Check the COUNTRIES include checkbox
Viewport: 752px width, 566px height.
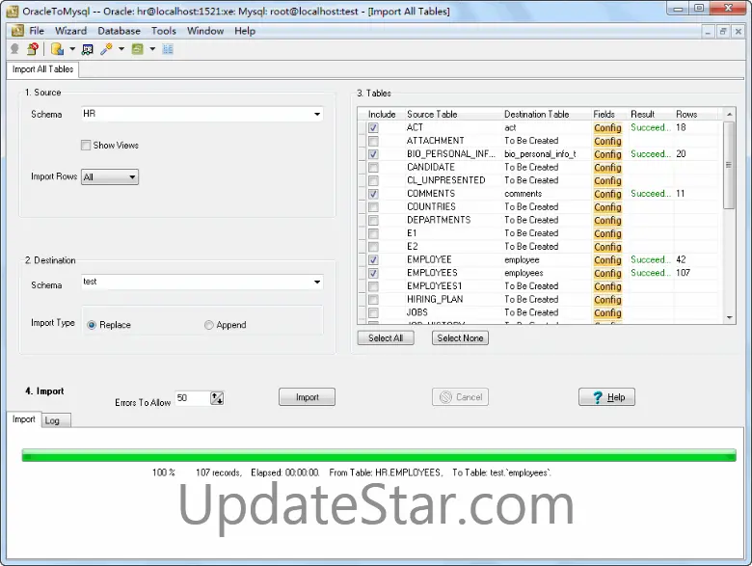(373, 206)
